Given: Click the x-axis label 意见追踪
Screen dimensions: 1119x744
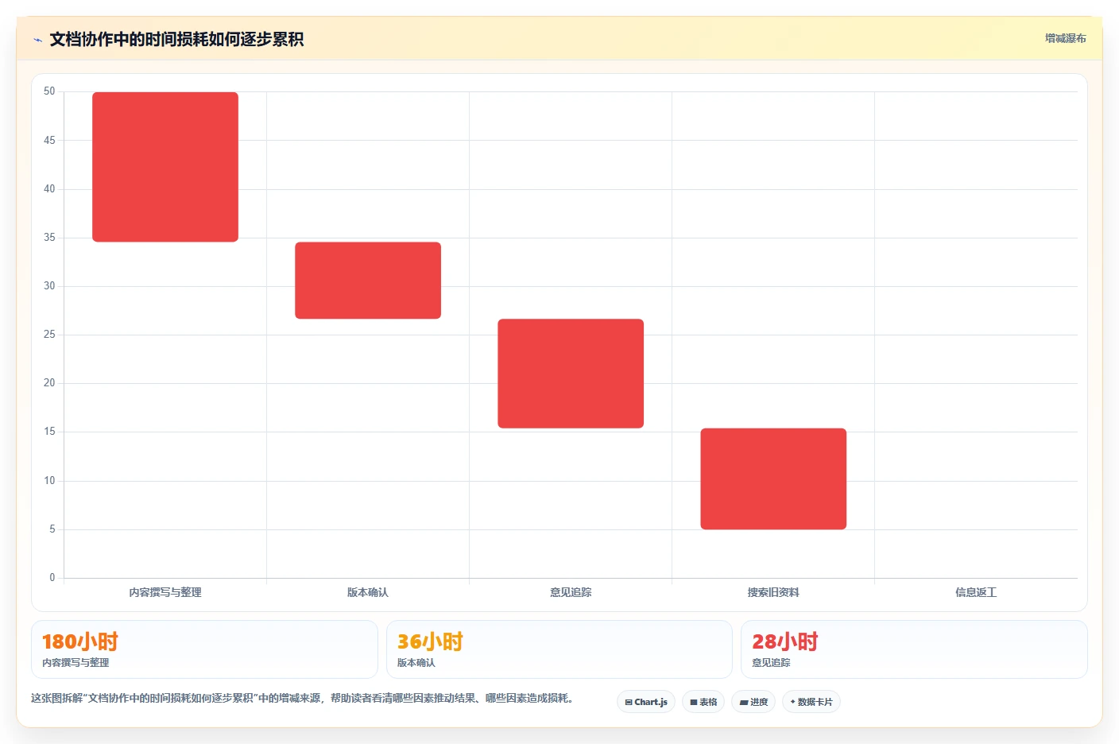Looking at the screenshot, I should click(571, 592).
